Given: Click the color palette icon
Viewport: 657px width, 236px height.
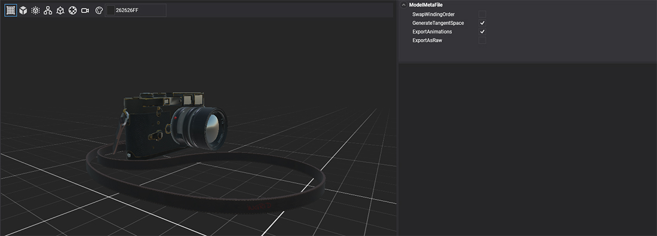Looking at the screenshot, I should (99, 11).
